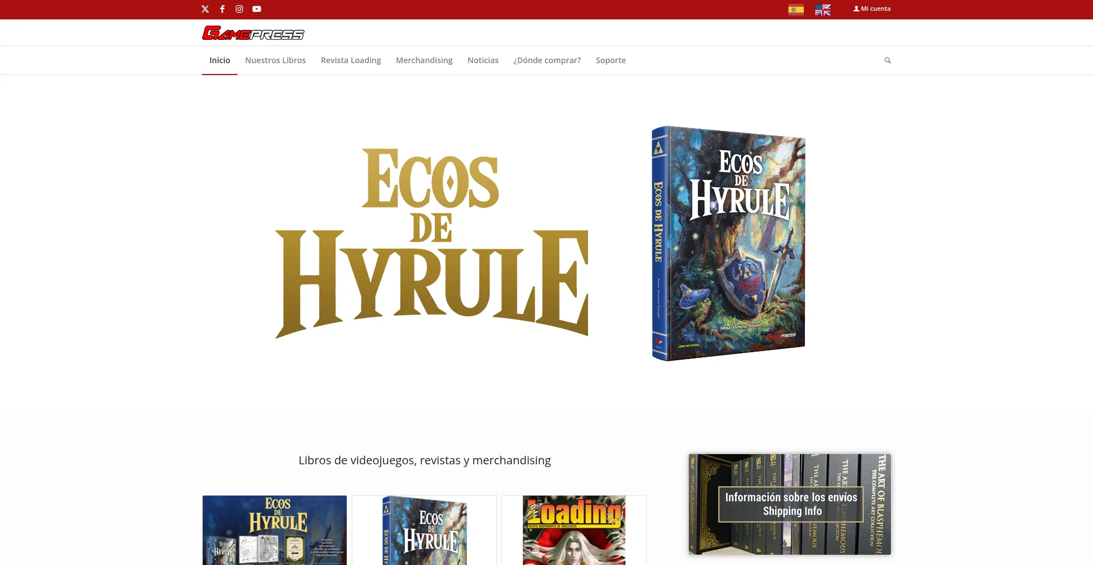Screen dimensions: 1093x565
Task: Open the Información sobre los envíos banner
Action: [x=790, y=504]
